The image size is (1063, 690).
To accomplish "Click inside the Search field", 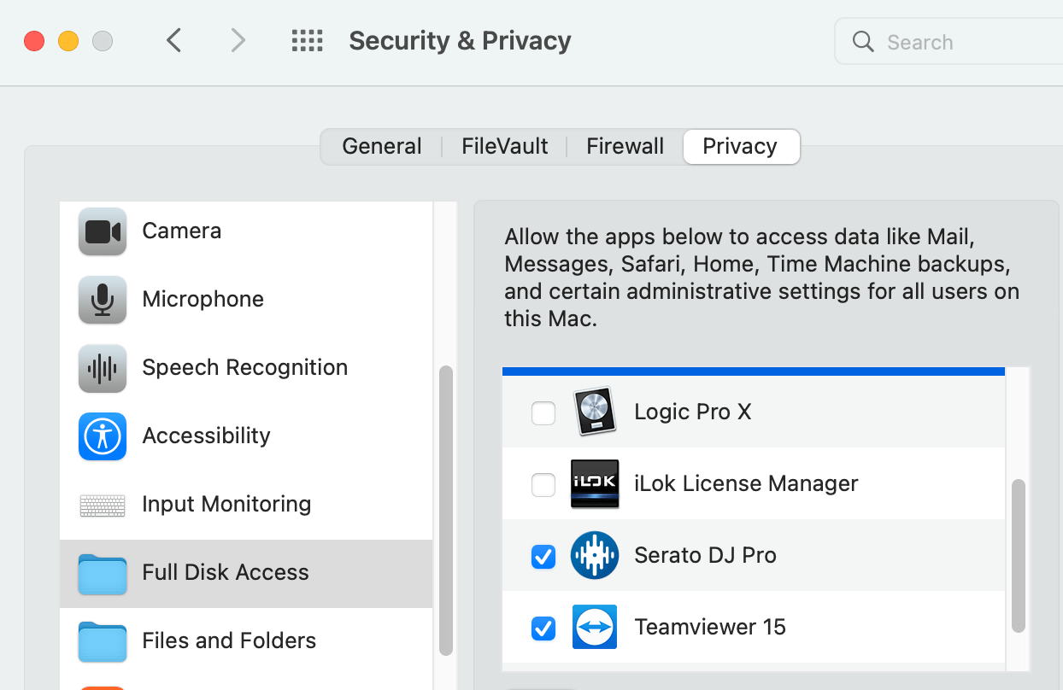I will (940, 41).
